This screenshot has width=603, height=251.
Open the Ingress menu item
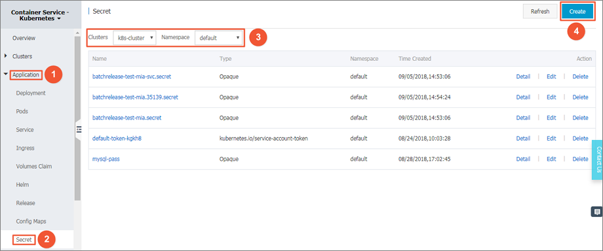(25, 148)
